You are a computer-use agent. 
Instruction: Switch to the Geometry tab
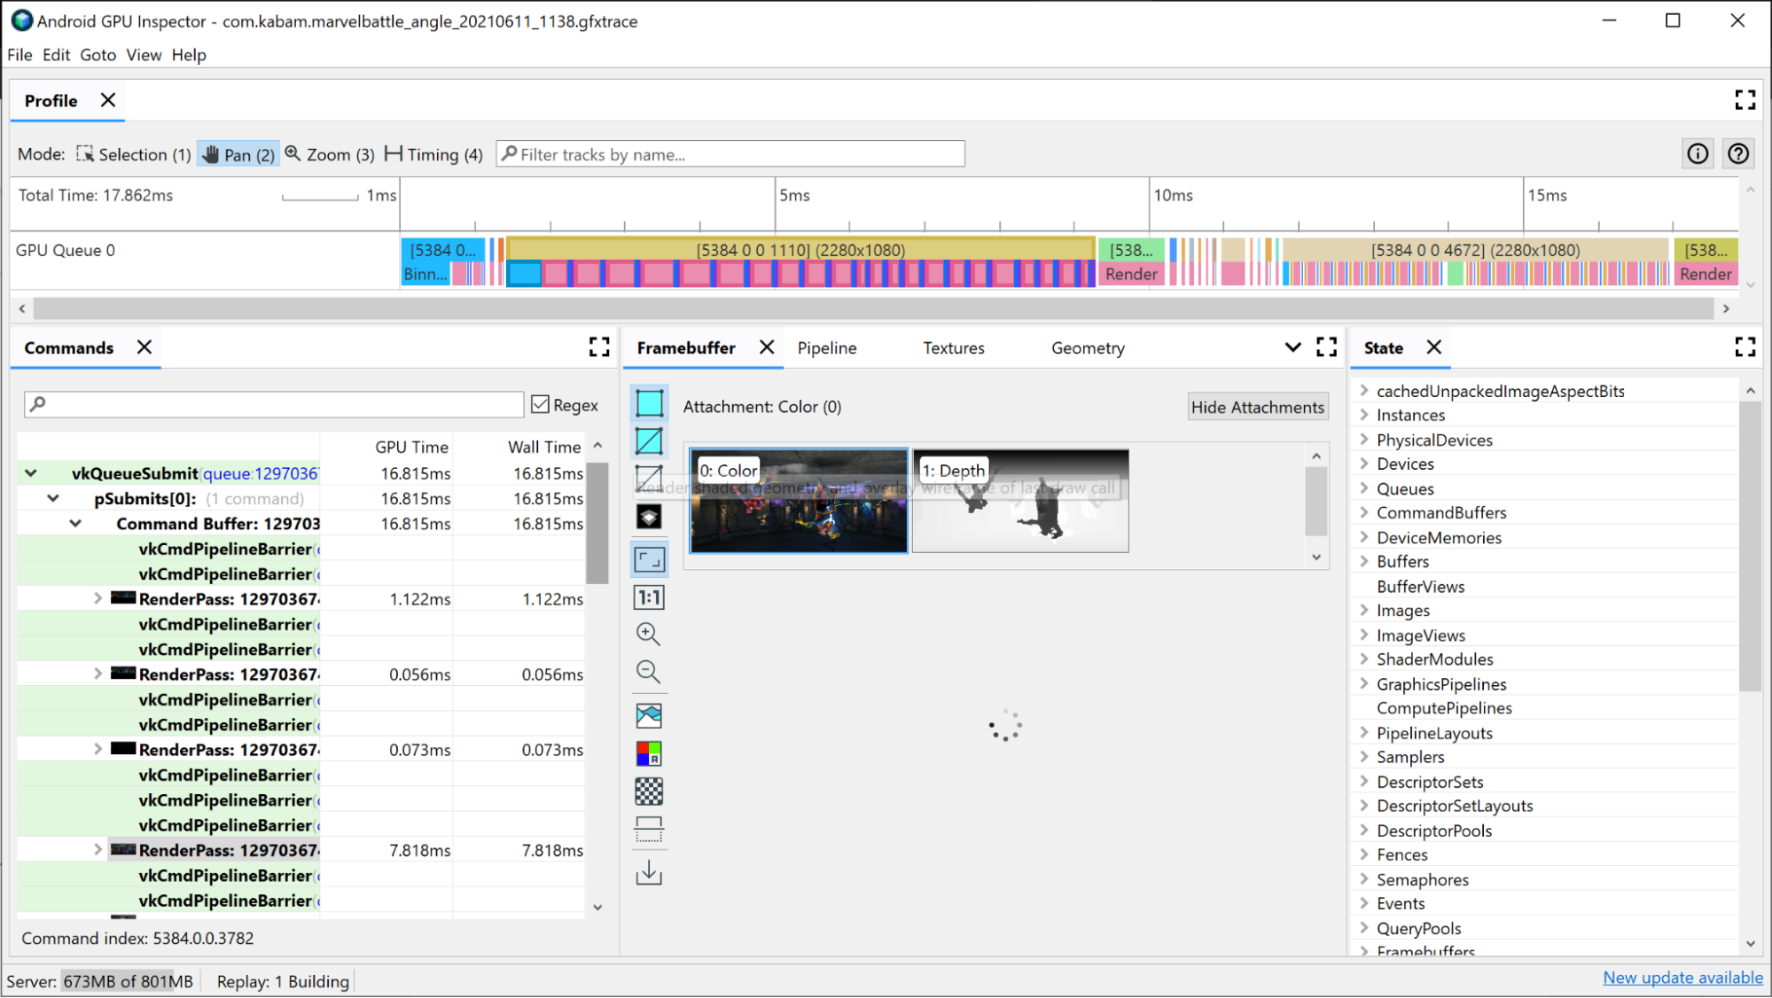(x=1088, y=348)
